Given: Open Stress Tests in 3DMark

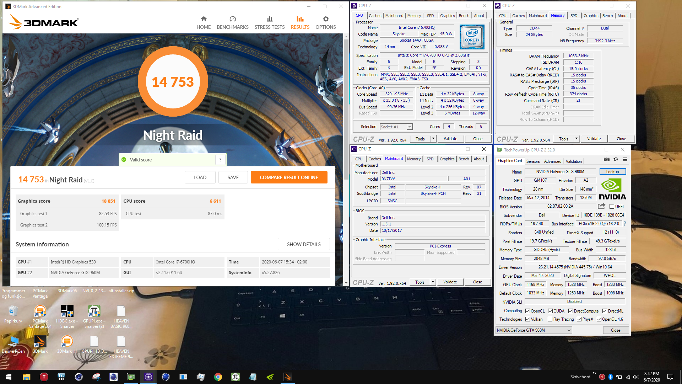Looking at the screenshot, I should [x=270, y=23].
